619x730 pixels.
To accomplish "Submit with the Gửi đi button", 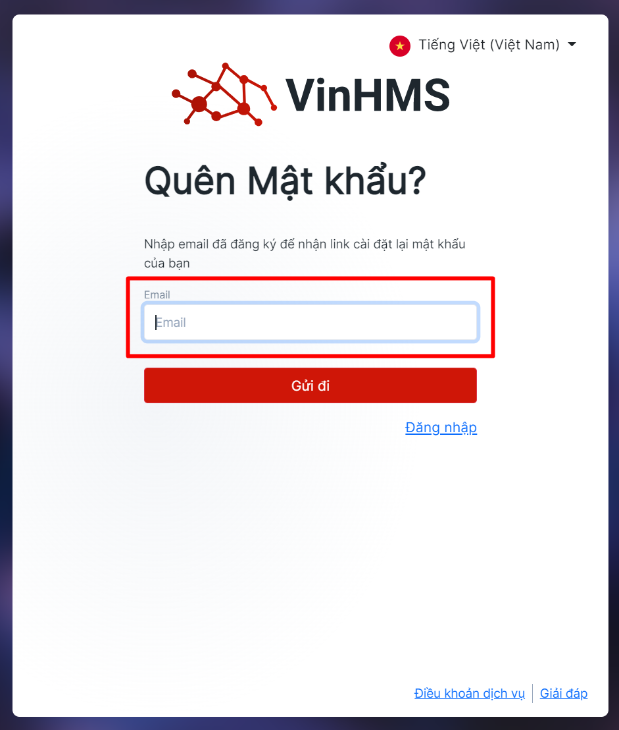I will click(x=310, y=385).
